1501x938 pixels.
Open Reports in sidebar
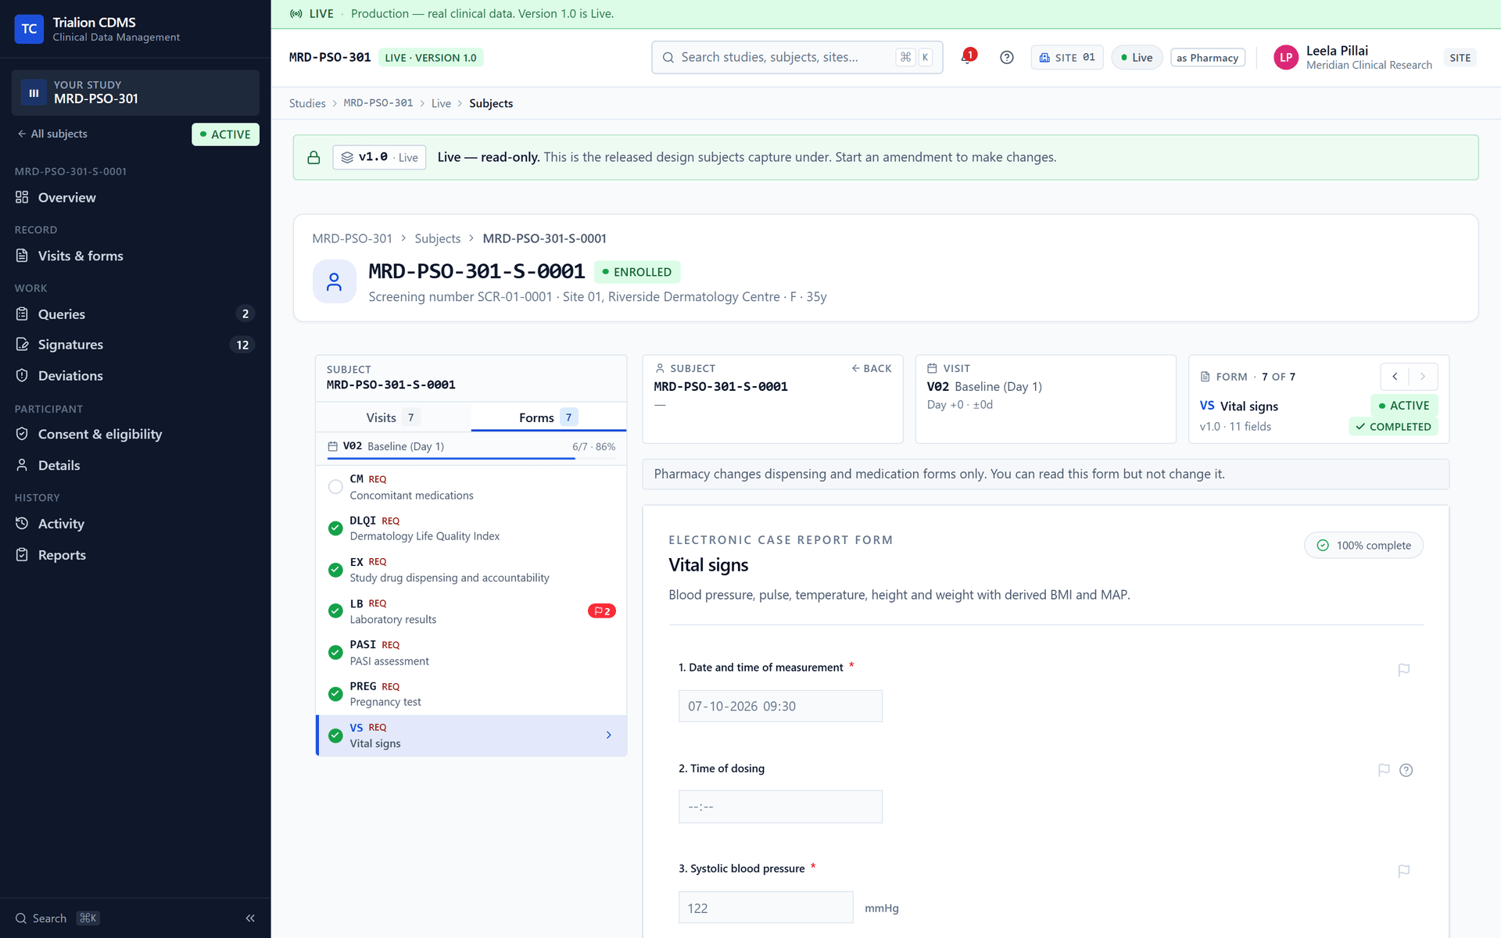point(135,555)
